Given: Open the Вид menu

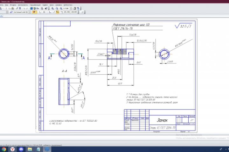Looking at the screenshot, I should (7, 5).
